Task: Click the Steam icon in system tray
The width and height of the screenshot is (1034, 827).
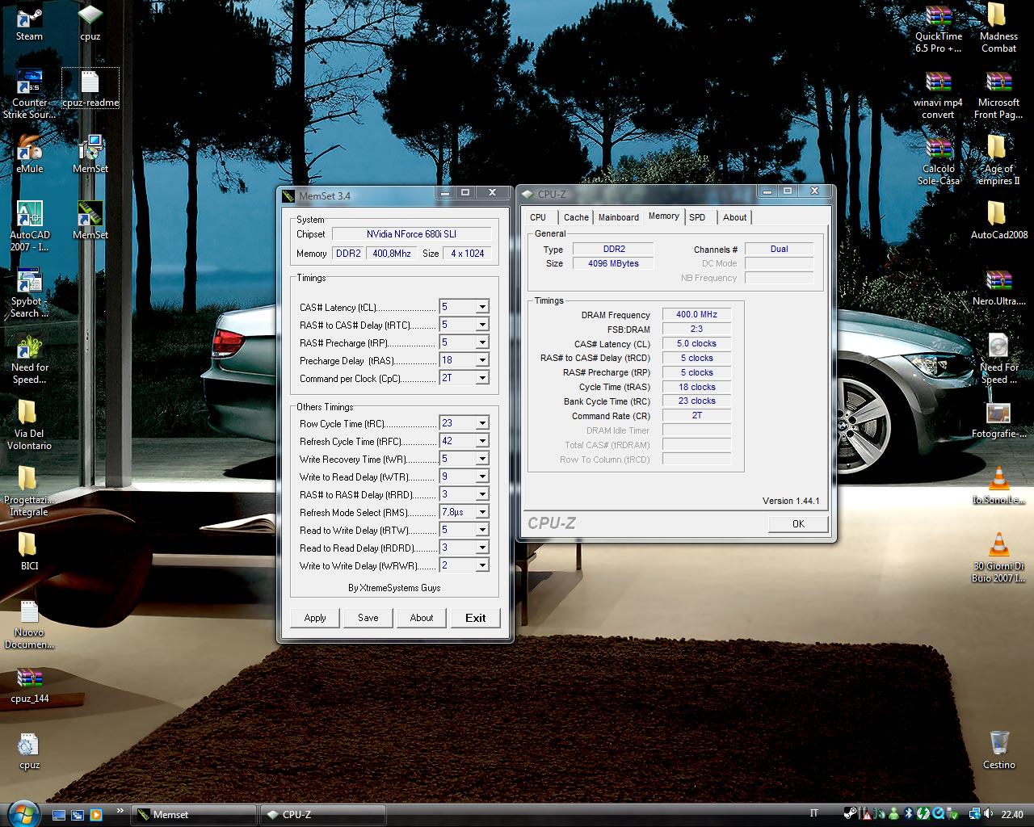Action: 850,814
